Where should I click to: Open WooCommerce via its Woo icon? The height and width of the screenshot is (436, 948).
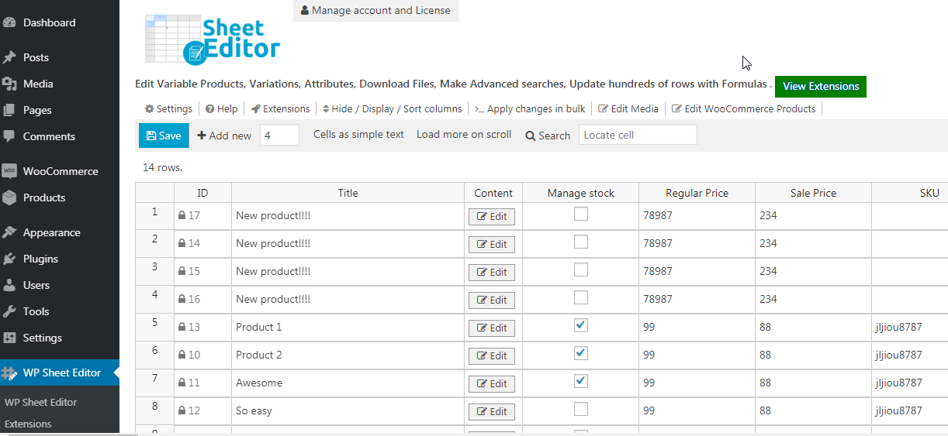(10, 171)
